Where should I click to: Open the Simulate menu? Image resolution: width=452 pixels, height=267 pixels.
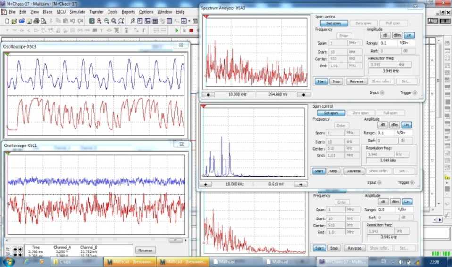[x=77, y=11]
